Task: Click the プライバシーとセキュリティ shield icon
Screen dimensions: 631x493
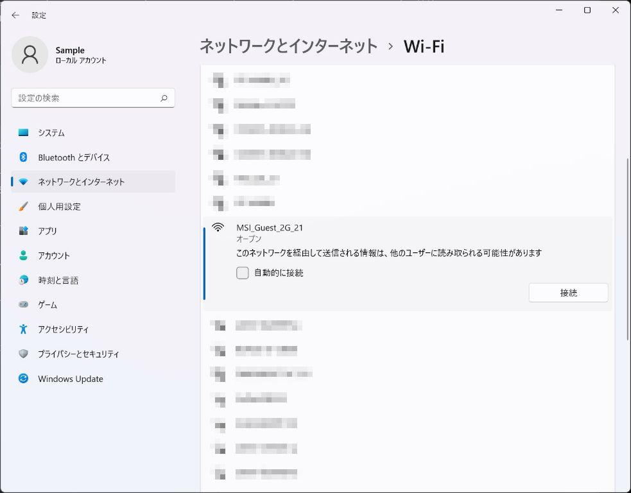Action: [x=23, y=354]
